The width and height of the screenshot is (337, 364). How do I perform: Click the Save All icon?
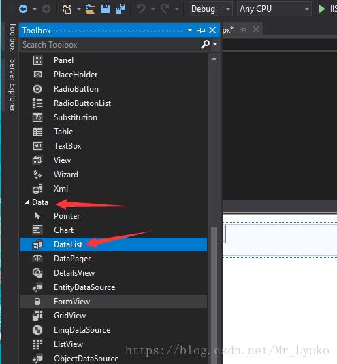click(x=121, y=9)
